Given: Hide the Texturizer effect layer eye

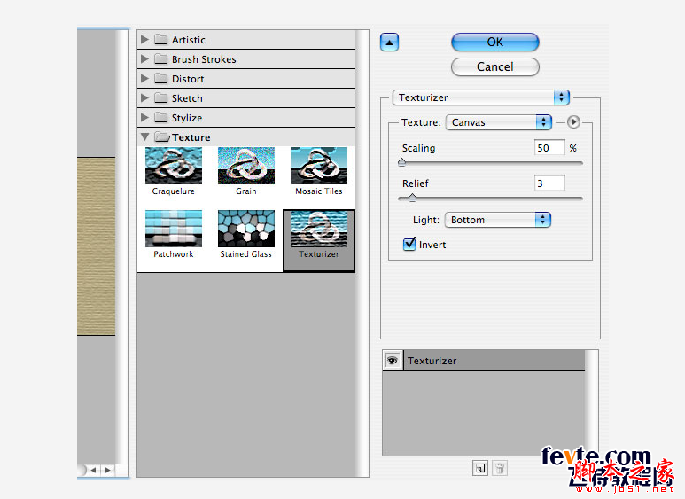Looking at the screenshot, I should [393, 361].
